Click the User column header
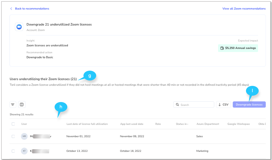Image resolution: width=272 pixels, height=160 pixels. 24,124
